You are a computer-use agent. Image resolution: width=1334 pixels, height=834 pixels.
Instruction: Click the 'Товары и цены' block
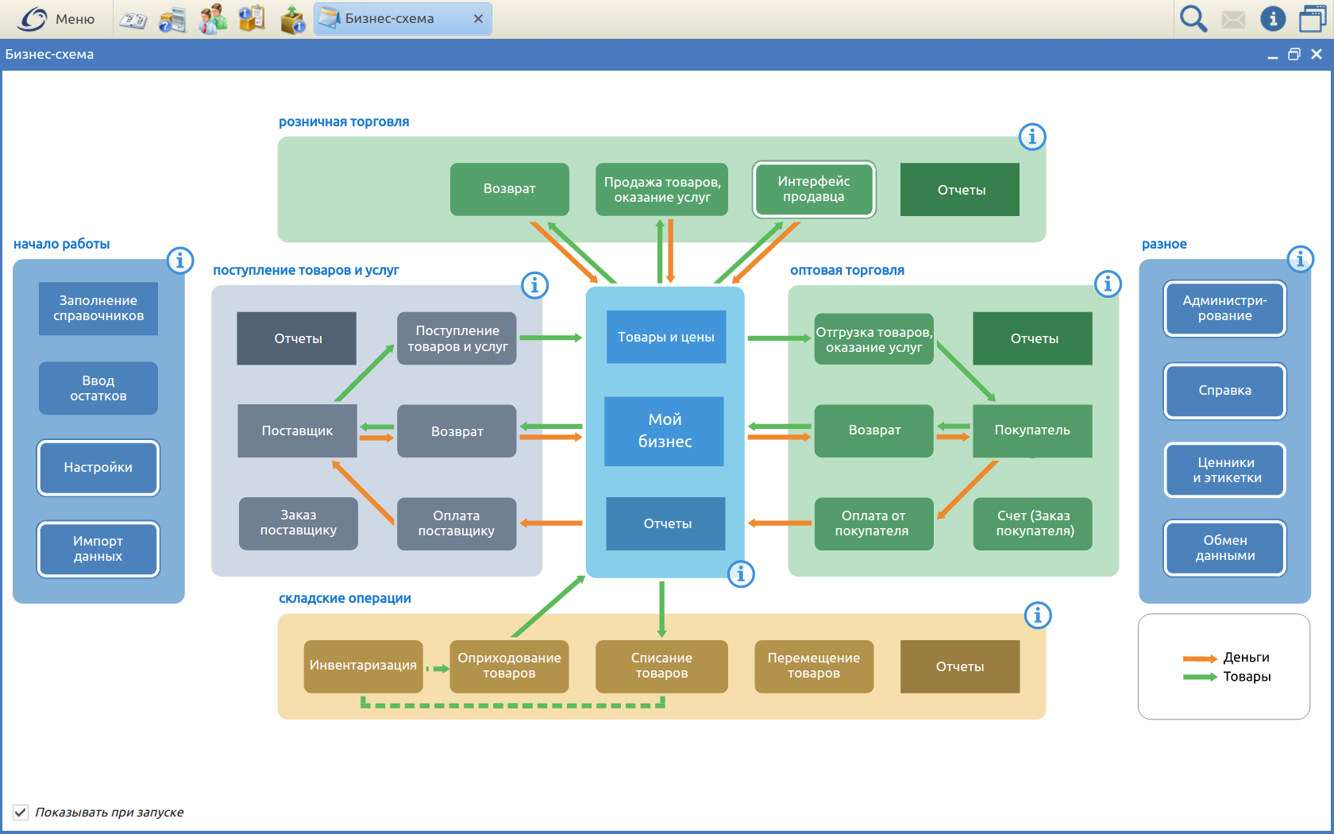coord(665,337)
